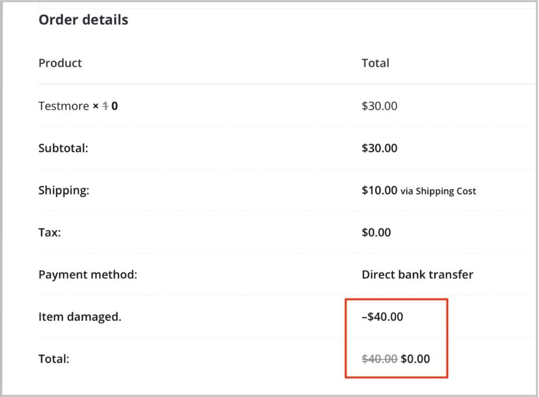Click the Order details heading
The height and width of the screenshot is (397, 539).
[83, 20]
